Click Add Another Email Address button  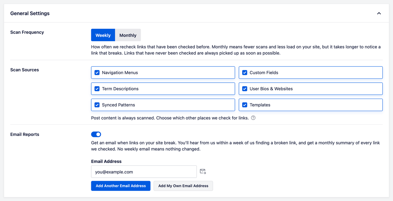pos(121,186)
